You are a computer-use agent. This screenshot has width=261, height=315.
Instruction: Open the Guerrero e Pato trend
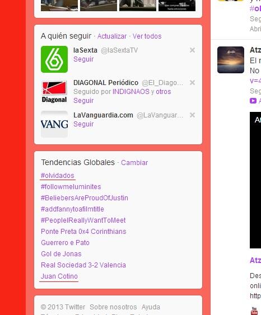65,243
